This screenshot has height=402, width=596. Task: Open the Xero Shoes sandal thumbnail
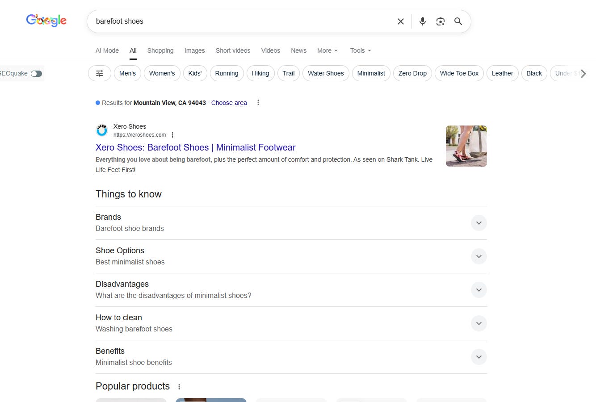(466, 146)
